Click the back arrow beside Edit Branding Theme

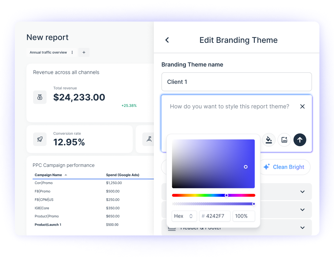click(167, 40)
